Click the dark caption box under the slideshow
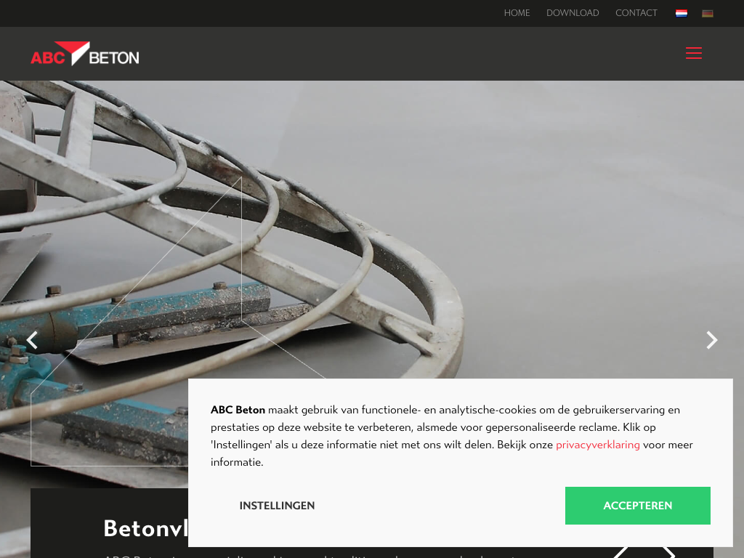The height and width of the screenshot is (558, 744). pyautogui.click(x=109, y=523)
